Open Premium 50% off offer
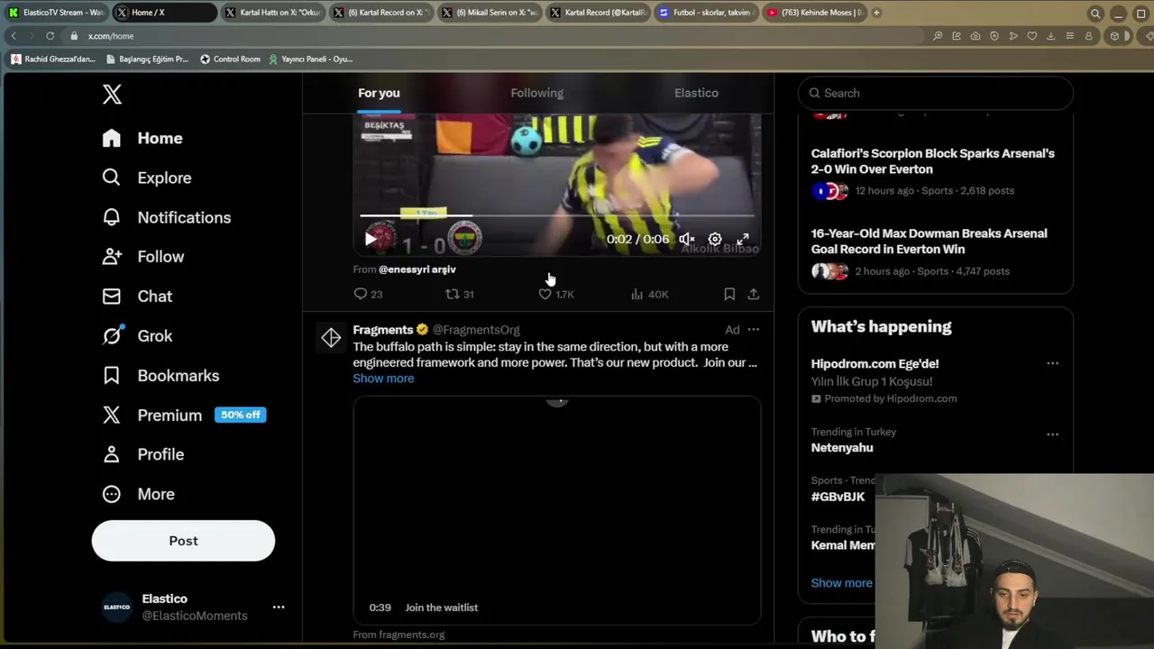1154x649 pixels. click(184, 415)
